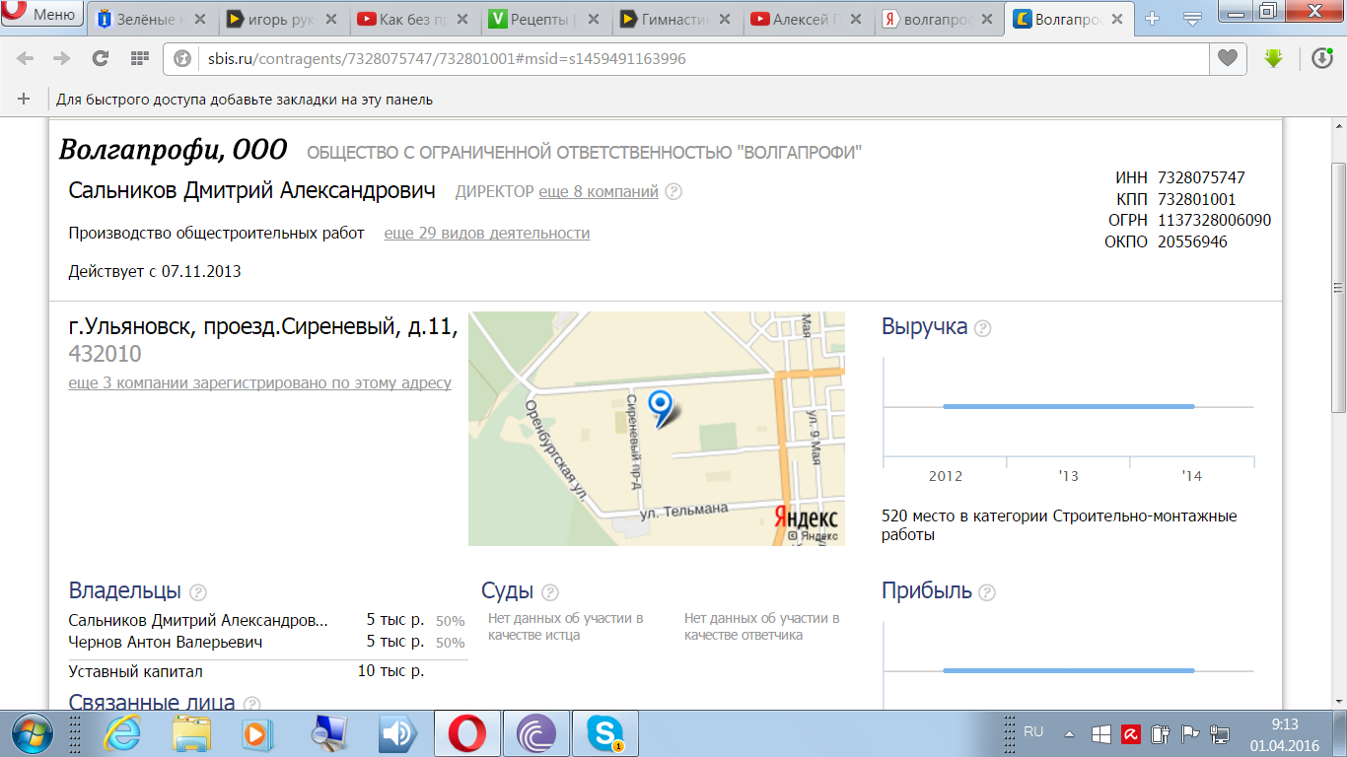Click the map location pin marker
This screenshot has width=1347, height=757.
click(660, 405)
